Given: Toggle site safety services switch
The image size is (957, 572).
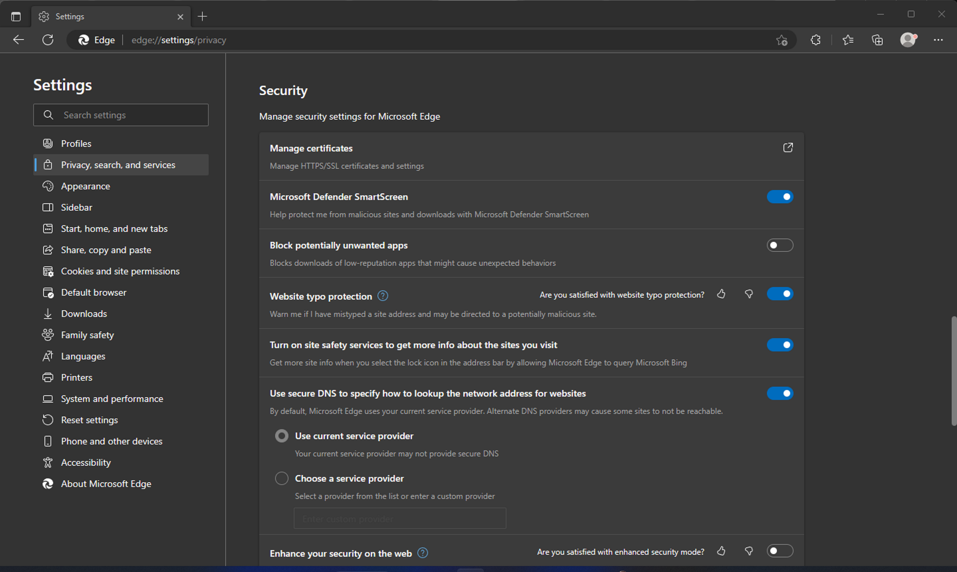Looking at the screenshot, I should pyautogui.click(x=780, y=345).
